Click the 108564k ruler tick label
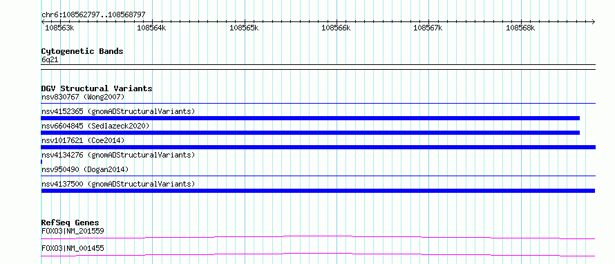Viewport: 615px width, 264px height. [151, 28]
